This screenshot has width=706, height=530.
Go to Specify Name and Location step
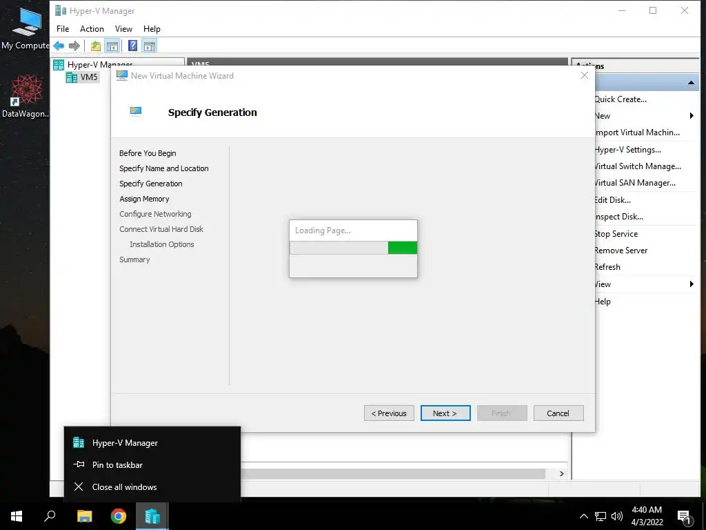click(x=164, y=168)
